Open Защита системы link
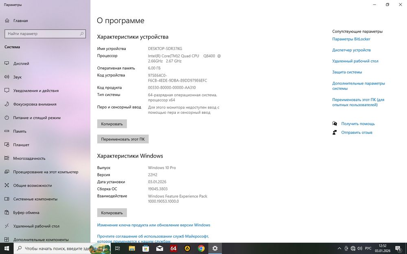 pos(347,72)
